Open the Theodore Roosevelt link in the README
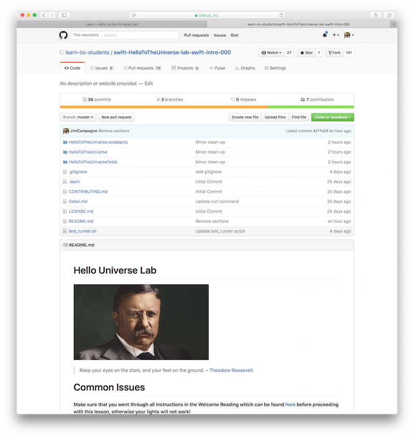 pos(231,370)
